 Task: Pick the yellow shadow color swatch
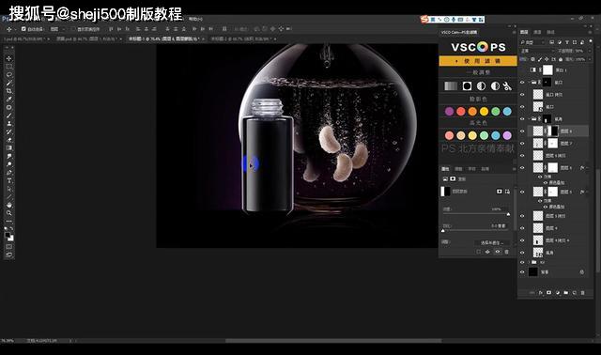pyautogui.click(x=485, y=111)
